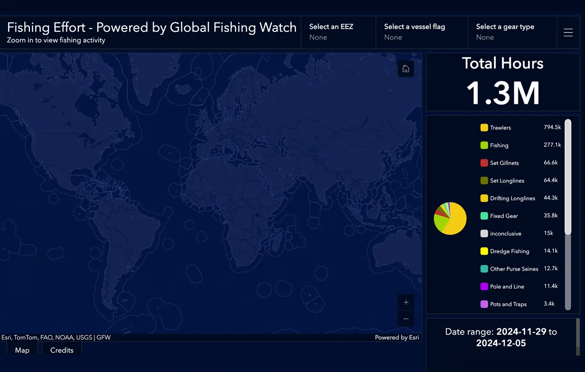Screen dimensions: 585x372
Task: Click the gear type pie chart
Action: coord(450,218)
